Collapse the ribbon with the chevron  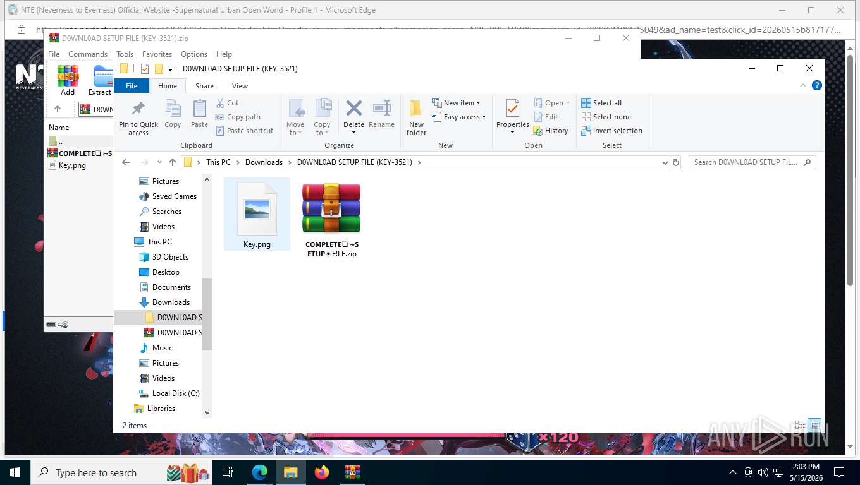[803, 85]
